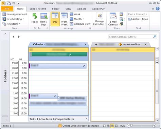Click the Help question mark icon

(158, 8)
